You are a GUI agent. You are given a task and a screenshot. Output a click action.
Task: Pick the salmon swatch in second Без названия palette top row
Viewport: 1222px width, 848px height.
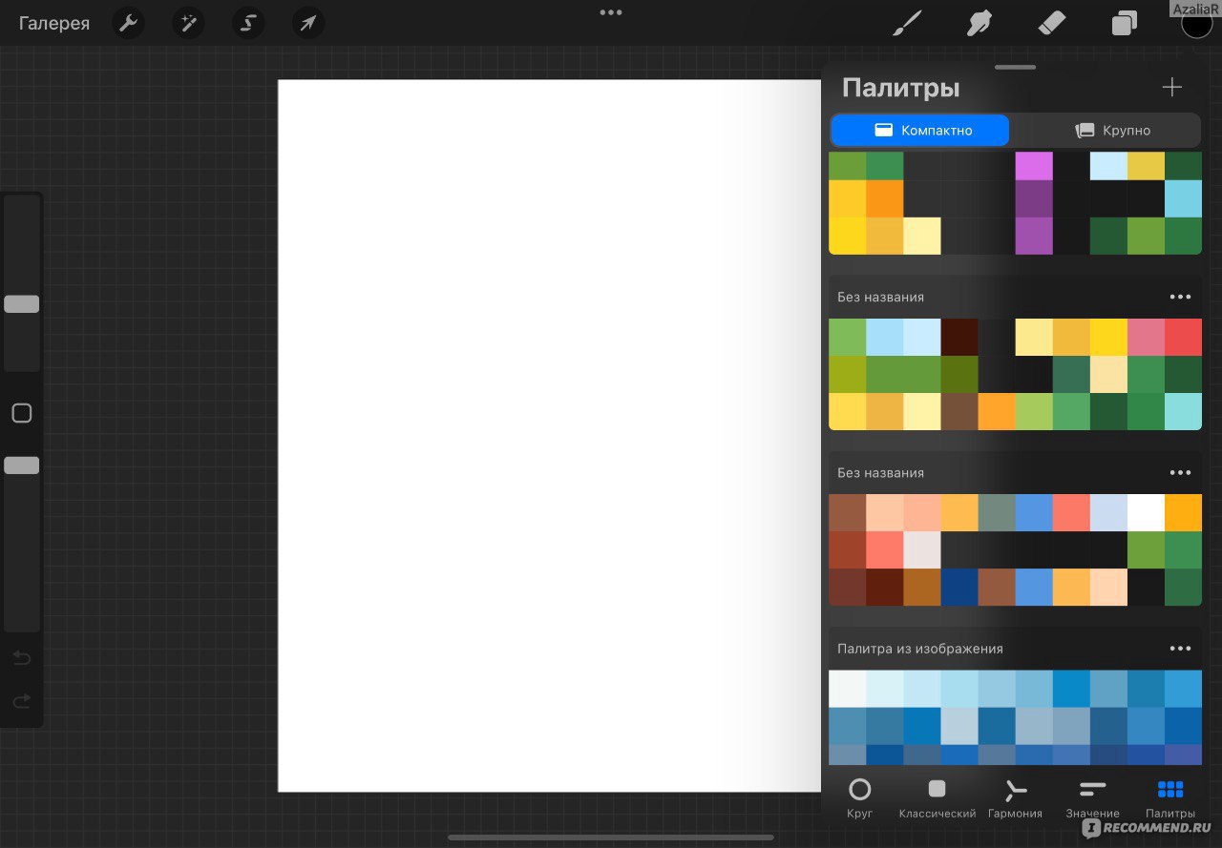[1071, 512]
